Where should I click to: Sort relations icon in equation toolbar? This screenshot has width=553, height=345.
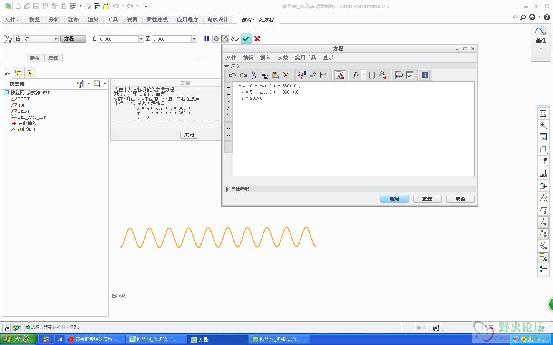click(x=399, y=75)
